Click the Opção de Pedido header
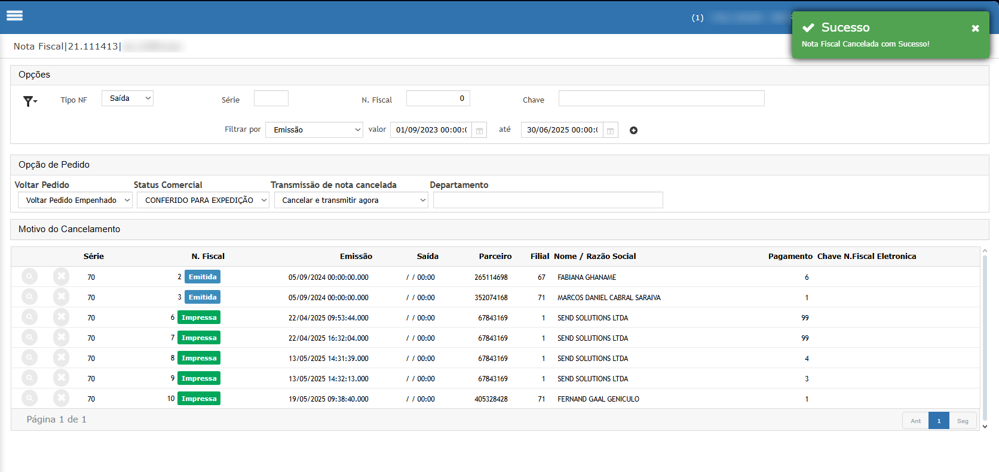 coord(54,165)
